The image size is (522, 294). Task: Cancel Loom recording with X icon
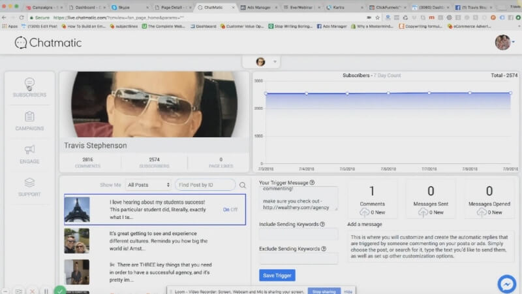(x=32, y=291)
